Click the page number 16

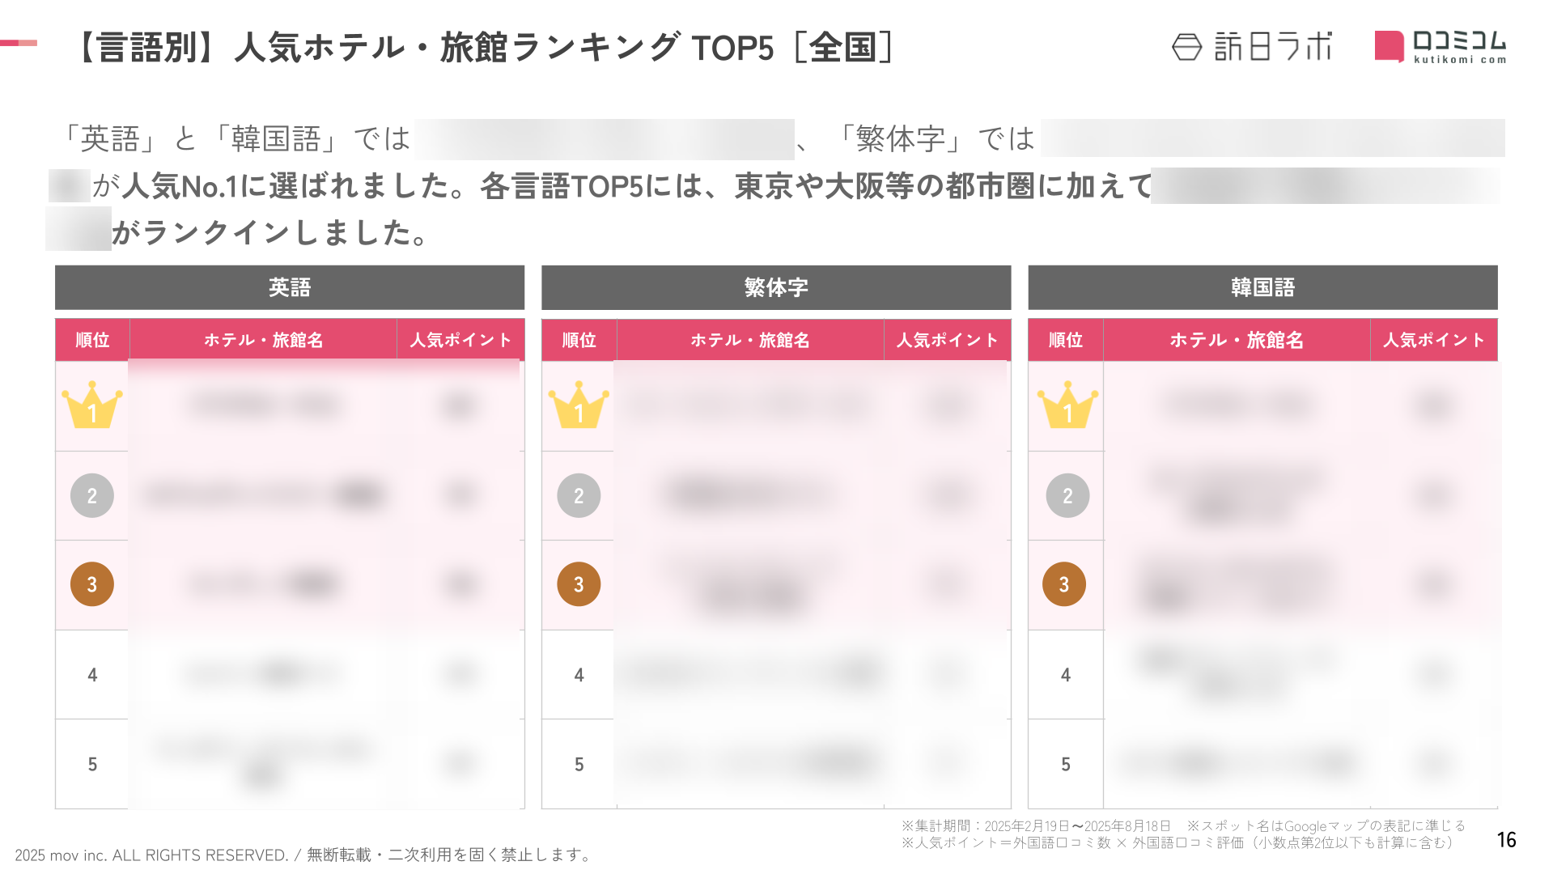pyautogui.click(x=1506, y=840)
